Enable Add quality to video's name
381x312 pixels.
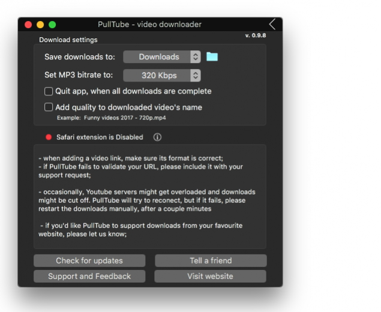click(49, 107)
